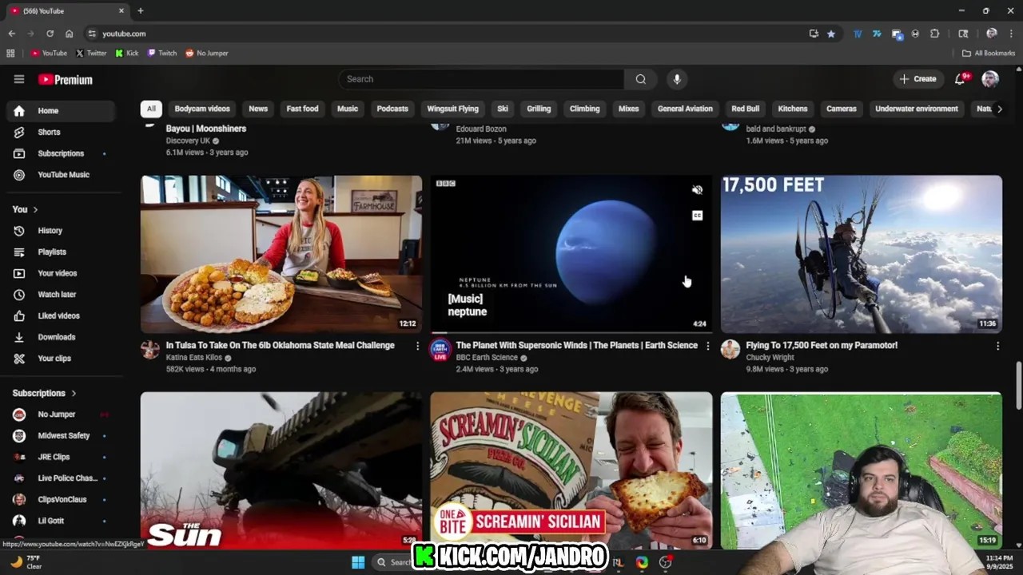
Task: Show more category chips with right arrow
Action: tap(999, 109)
